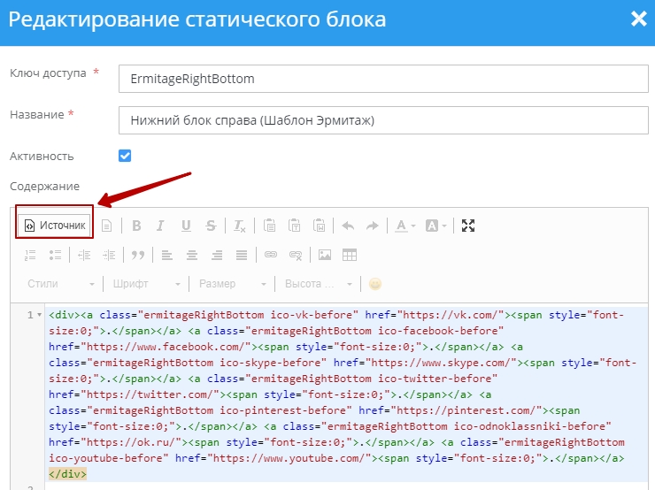This screenshot has width=655, height=490.
Task: Click the Ключ доступа input field
Action: pyautogui.click(x=382, y=79)
